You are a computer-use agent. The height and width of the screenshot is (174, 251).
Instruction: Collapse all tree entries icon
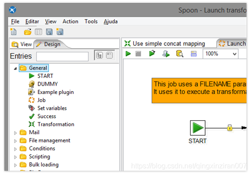(x=109, y=56)
